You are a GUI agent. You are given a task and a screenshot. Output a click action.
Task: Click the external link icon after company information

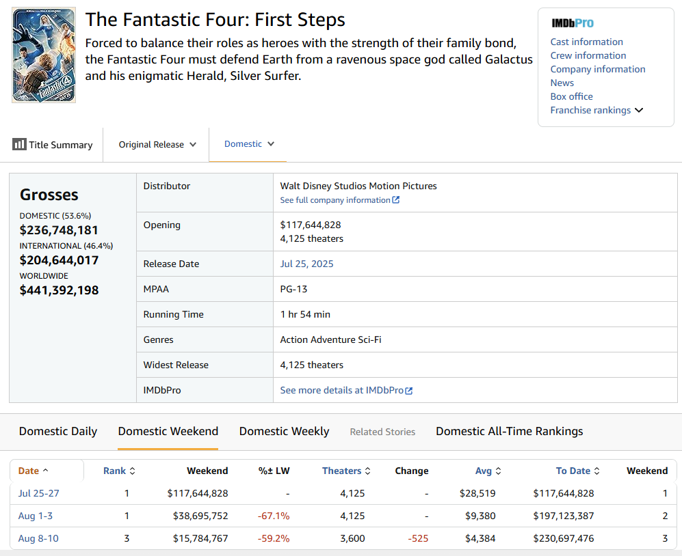pos(396,200)
